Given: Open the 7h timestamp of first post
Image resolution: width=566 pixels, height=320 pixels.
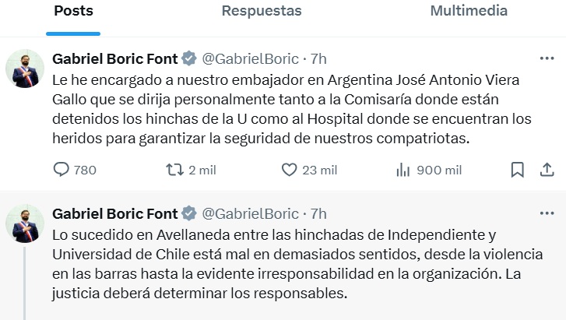Looking at the screenshot, I should [x=318, y=59].
